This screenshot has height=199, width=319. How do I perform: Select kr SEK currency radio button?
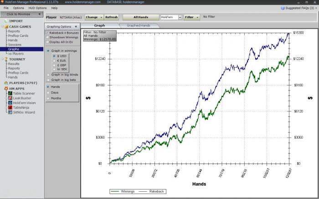point(54,69)
